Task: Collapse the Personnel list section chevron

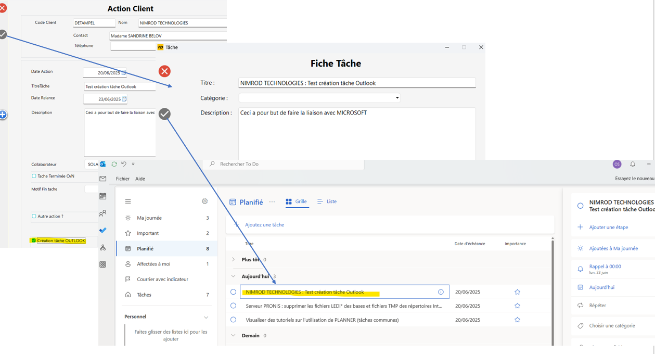Action: coord(206,317)
